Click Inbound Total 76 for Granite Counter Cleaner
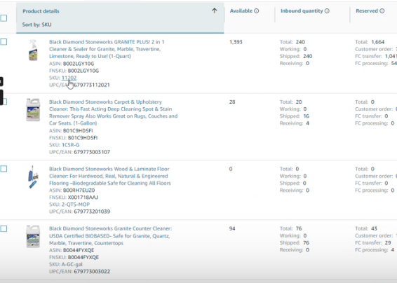 pyautogui.click(x=299, y=228)
